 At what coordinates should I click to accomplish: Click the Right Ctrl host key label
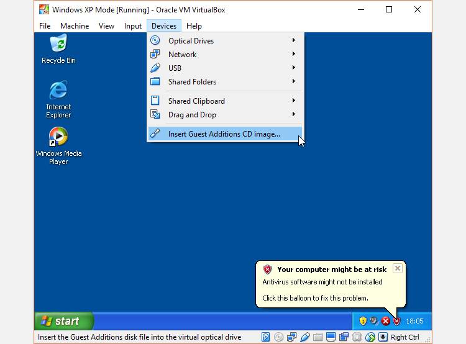(x=404, y=337)
